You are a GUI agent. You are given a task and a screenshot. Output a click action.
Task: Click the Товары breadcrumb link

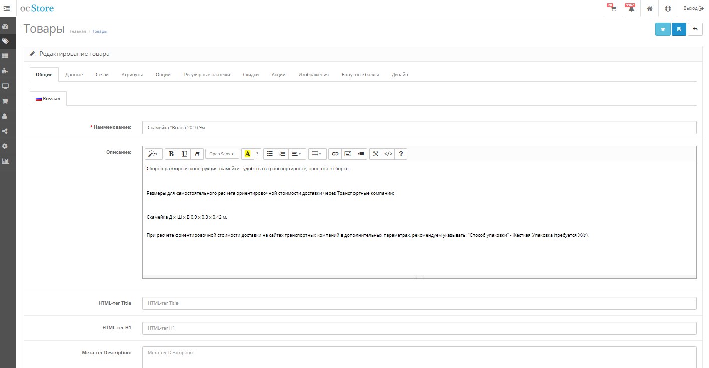100,31
